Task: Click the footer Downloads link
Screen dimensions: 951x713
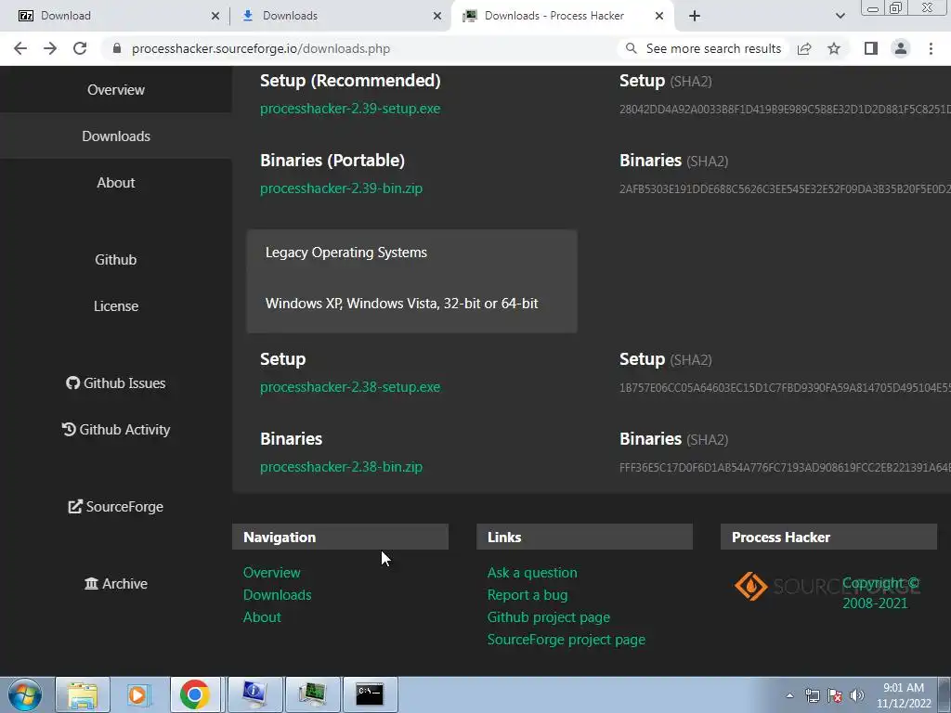Action: coord(277,595)
